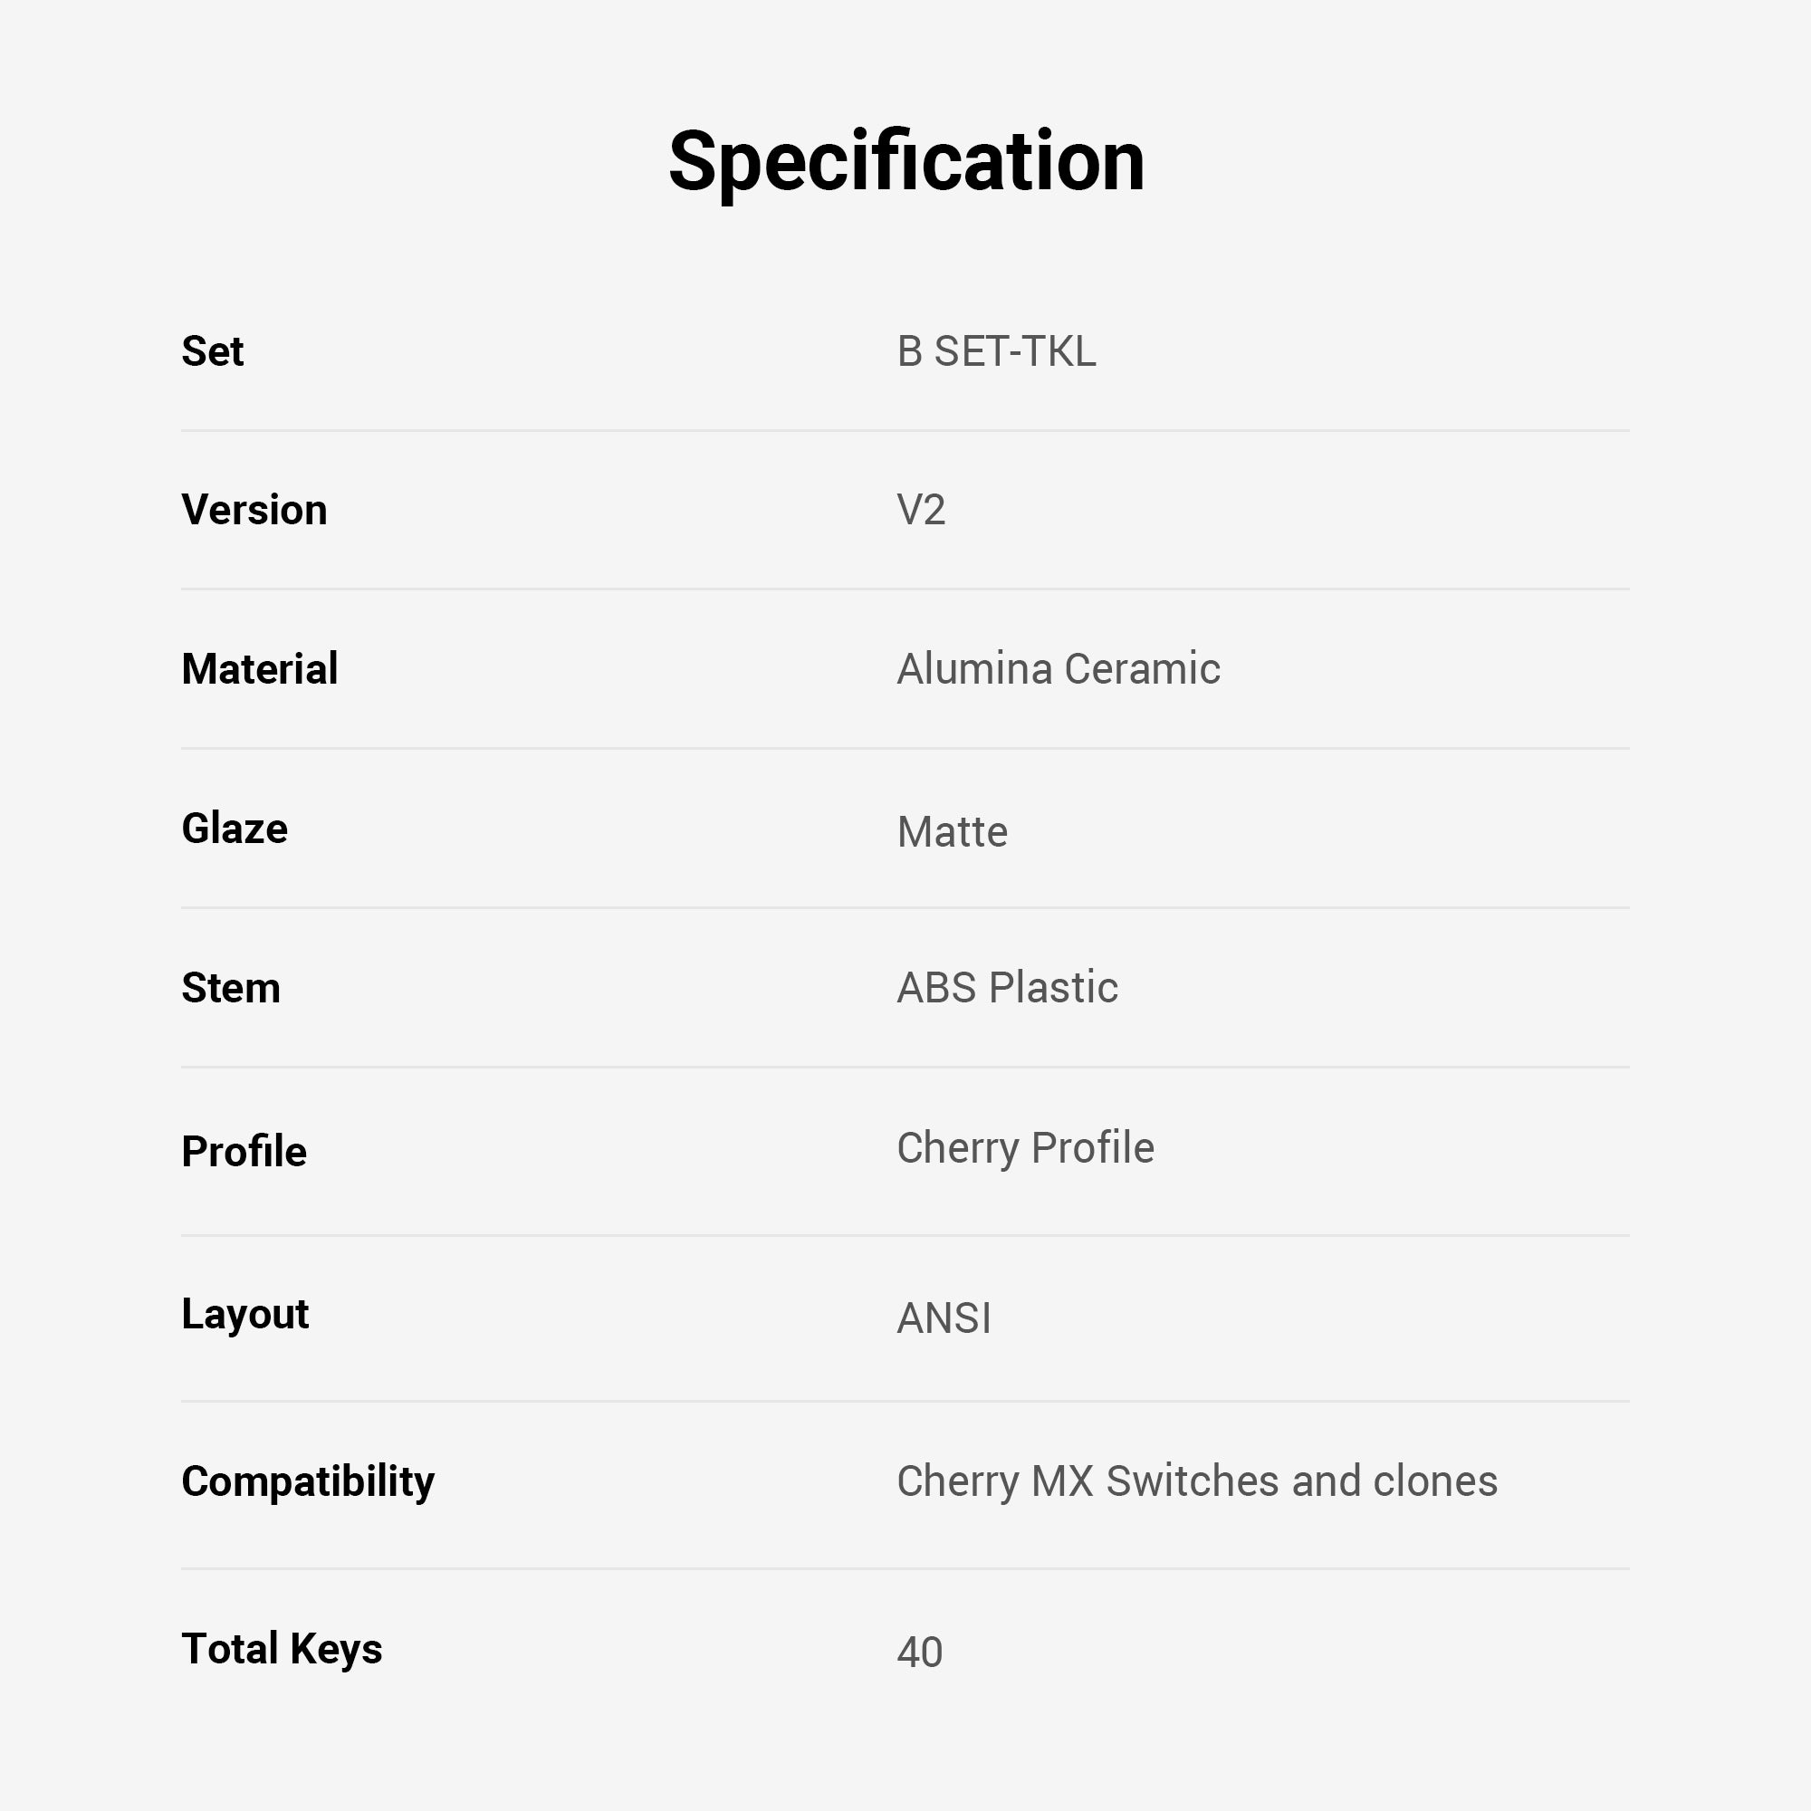This screenshot has height=1811, width=1811.
Task: Select the ABS Plastic value
Action: point(1007,988)
